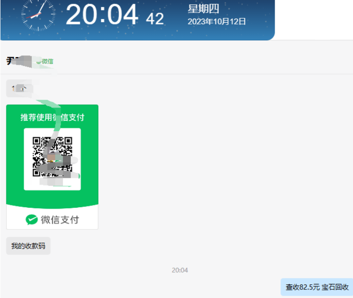Click the 推荐使用微信支付 heading on card
This screenshot has width=353, height=298.
click(52, 117)
